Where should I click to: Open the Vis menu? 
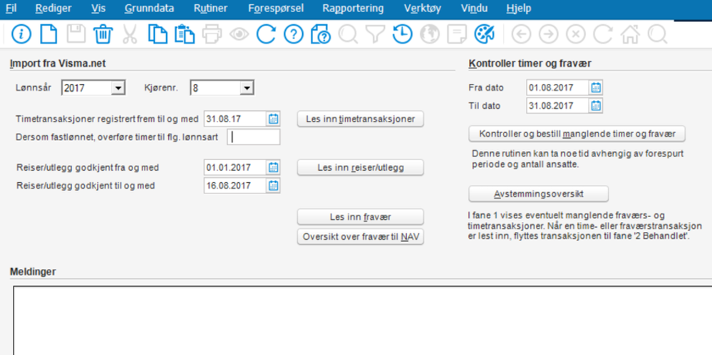click(98, 8)
